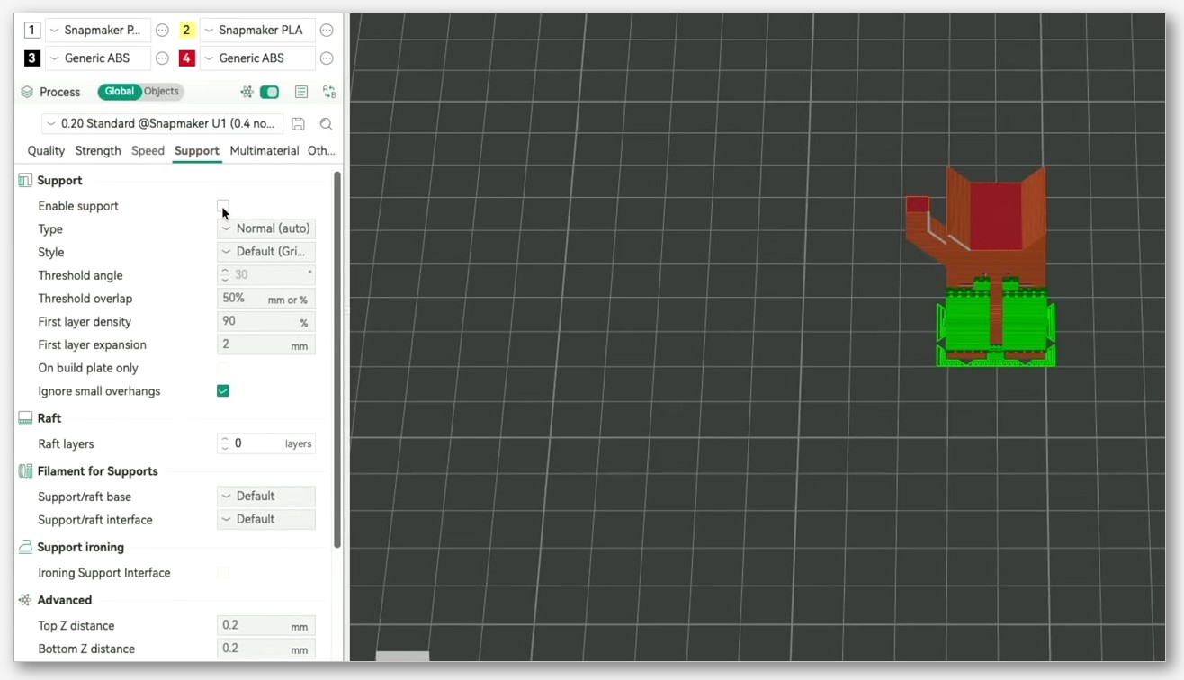Open the support Style dropdown
This screenshot has height=680, width=1184.
pyautogui.click(x=266, y=252)
